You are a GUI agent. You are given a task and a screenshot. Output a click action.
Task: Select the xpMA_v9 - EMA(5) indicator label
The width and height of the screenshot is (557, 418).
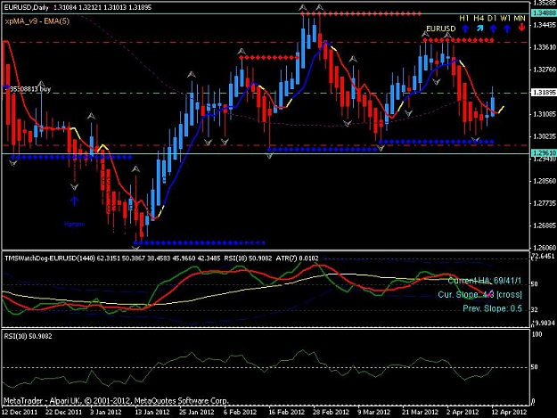[37, 21]
